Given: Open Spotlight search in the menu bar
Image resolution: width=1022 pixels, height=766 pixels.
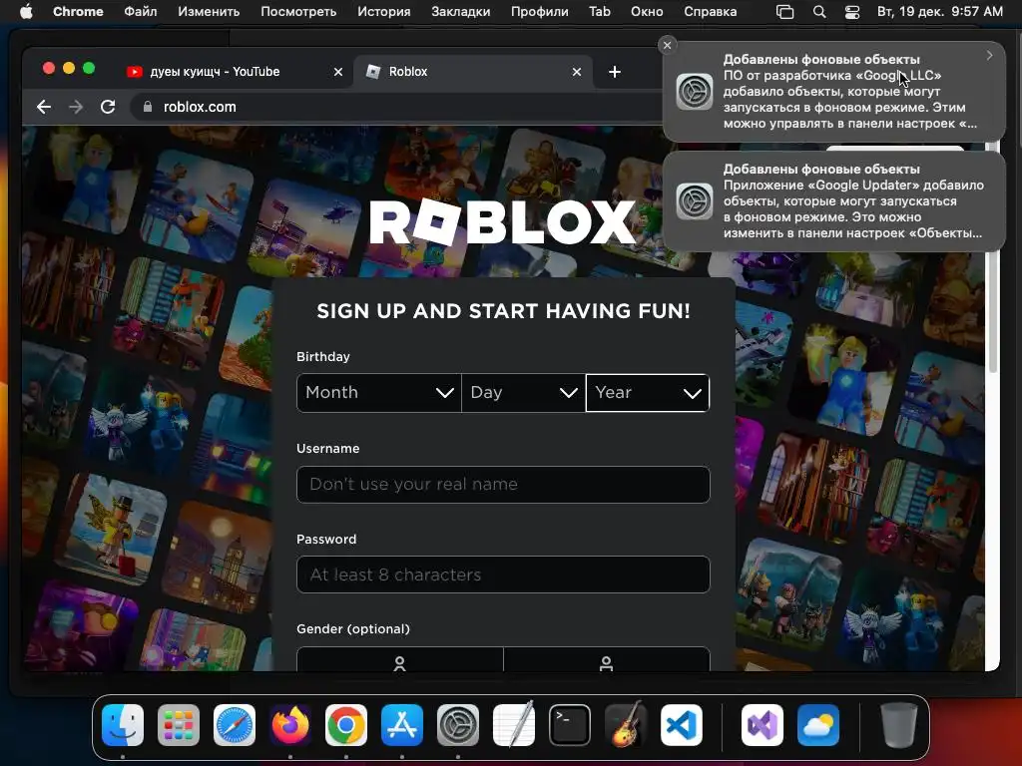Looking at the screenshot, I should [x=819, y=12].
